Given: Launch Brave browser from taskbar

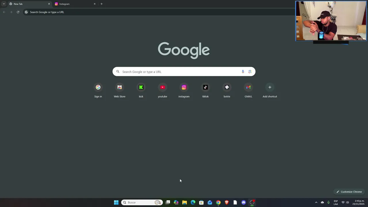Looking at the screenshot, I should pyautogui.click(x=227, y=202).
